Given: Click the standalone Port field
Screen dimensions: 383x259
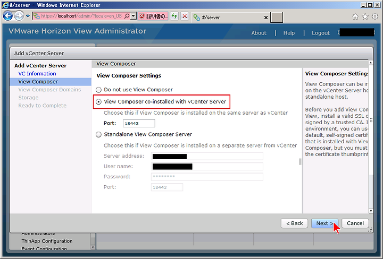Looking at the screenshot, I should coord(167,187).
